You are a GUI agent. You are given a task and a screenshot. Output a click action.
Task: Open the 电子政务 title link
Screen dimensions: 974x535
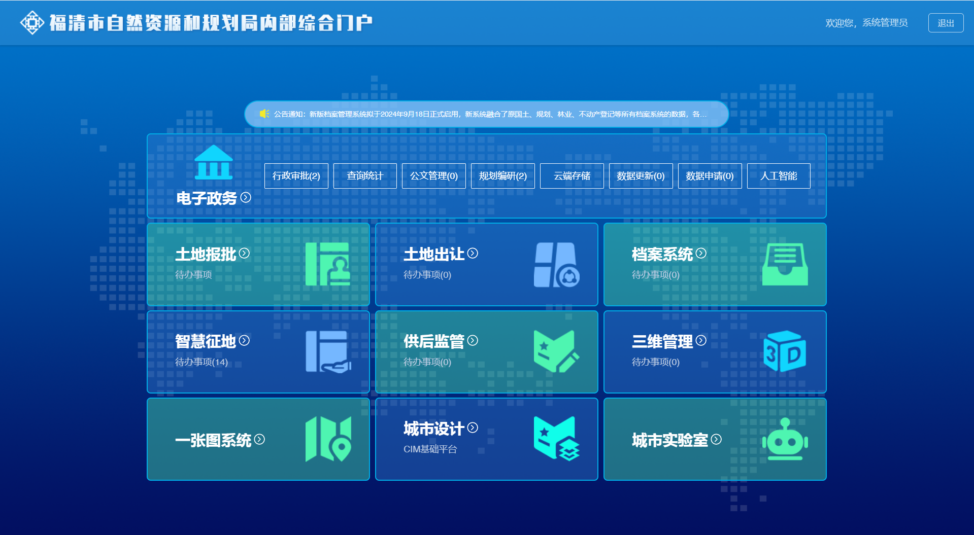tap(207, 198)
